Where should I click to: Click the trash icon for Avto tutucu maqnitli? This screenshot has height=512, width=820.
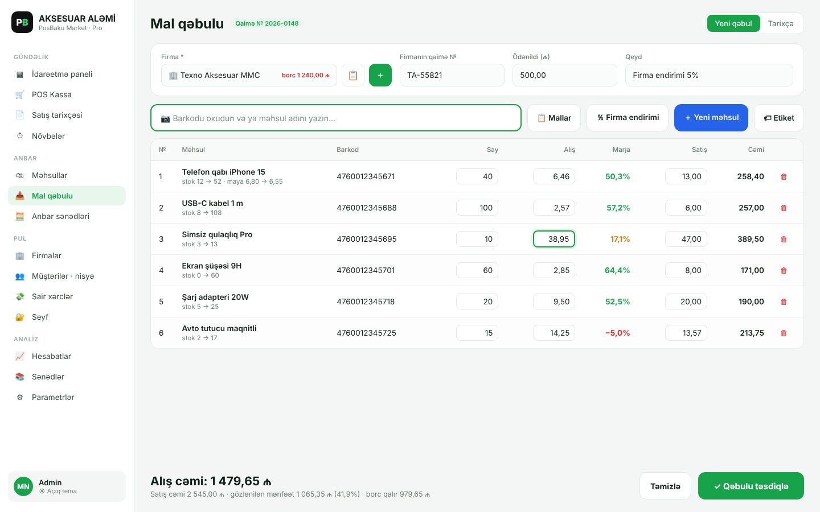point(784,333)
